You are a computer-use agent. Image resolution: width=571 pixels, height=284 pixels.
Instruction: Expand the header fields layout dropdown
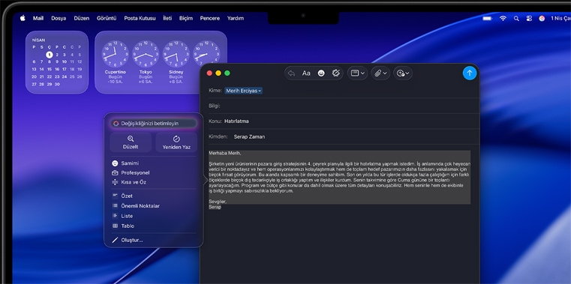(357, 73)
